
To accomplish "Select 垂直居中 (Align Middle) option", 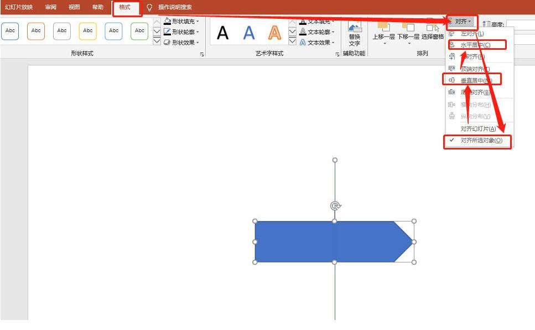I will click(476, 79).
